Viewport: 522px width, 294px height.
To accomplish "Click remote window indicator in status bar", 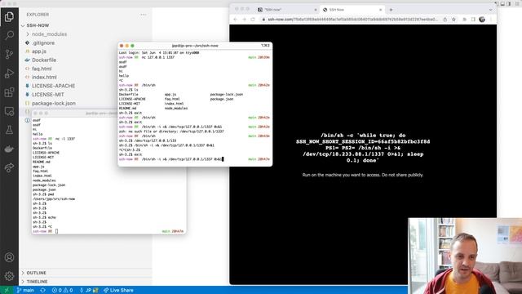I will 7,291.
